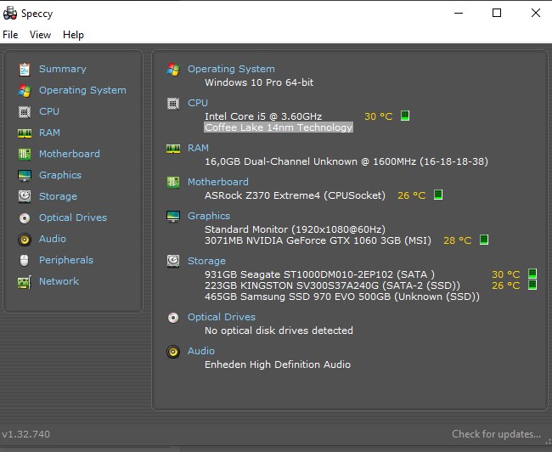Click the RAM stick icon in sidebar
This screenshot has width=552, height=452.
pos(25,133)
